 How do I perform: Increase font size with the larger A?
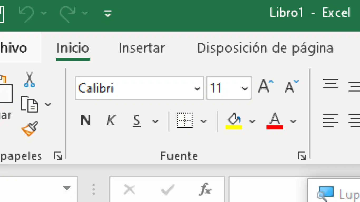[266, 86]
